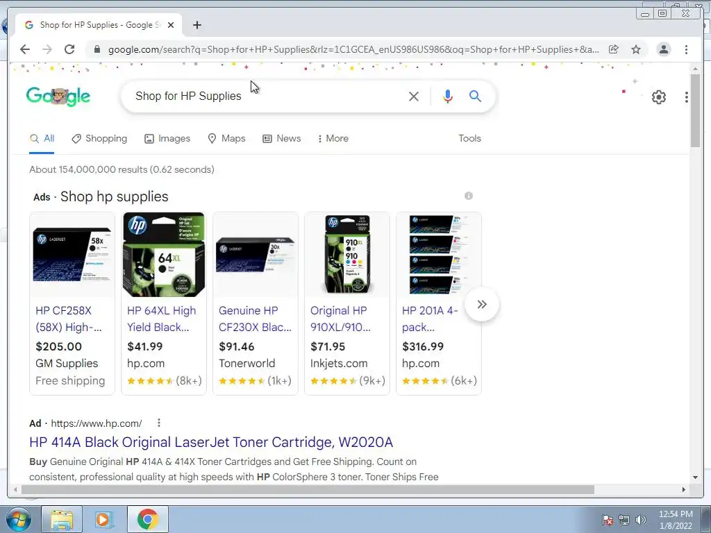This screenshot has height=533, width=711.
Task: Open HP 64XL ink cartridge image
Action: pyautogui.click(x=164, y=255)
